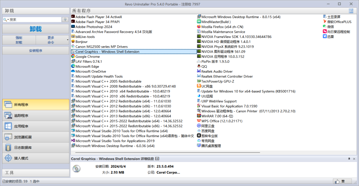The width and height of the screenshot is (359, 186).
Task: Open the search magnifier dropdown arrow
Action: coord(8,20)
